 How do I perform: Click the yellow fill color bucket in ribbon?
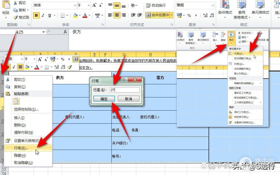click(x=75, y=15)
